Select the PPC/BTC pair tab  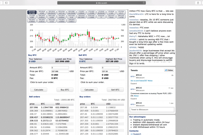pyautogui.click(x=42, y=21)
